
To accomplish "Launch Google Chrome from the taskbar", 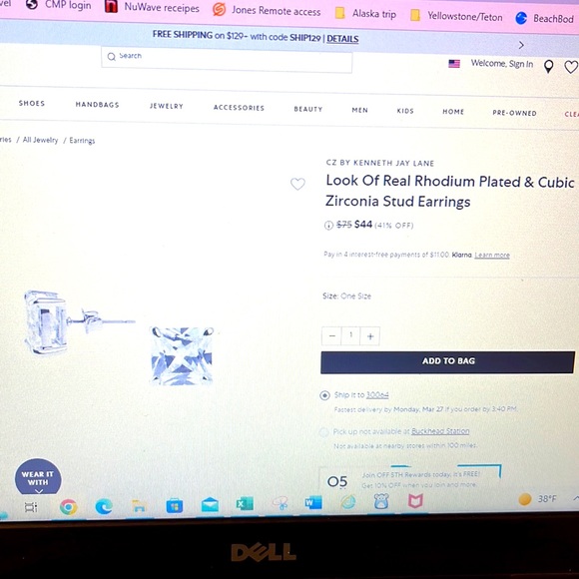I will [x=68, y=507].
